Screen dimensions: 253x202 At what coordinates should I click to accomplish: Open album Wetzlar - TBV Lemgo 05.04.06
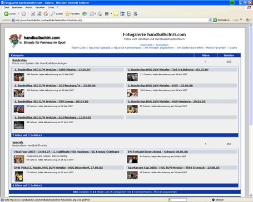51,102
